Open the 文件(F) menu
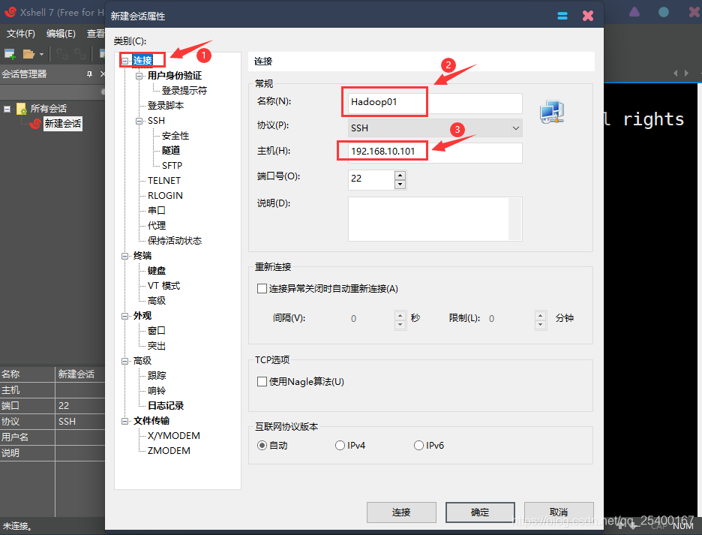The height and width of the screenshot is (535, 702). point(20,34)
